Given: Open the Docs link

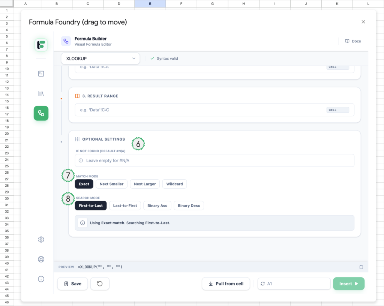Looking at the screenshot, I should pyautogui.click(x=353, y=41).
